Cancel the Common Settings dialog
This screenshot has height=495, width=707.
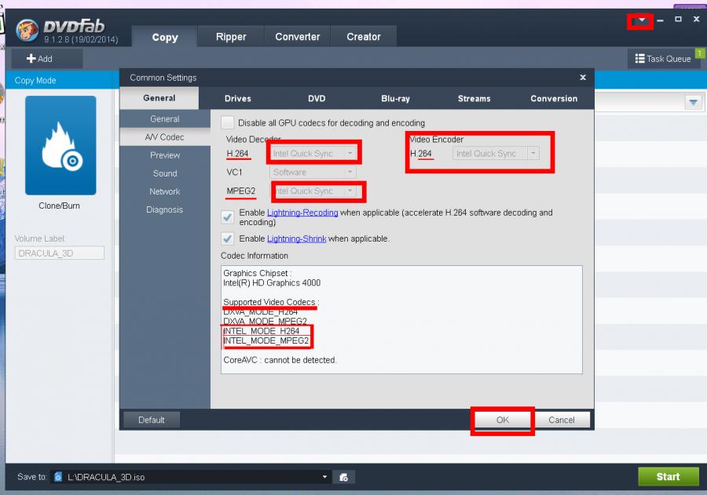tap(562, 420)
